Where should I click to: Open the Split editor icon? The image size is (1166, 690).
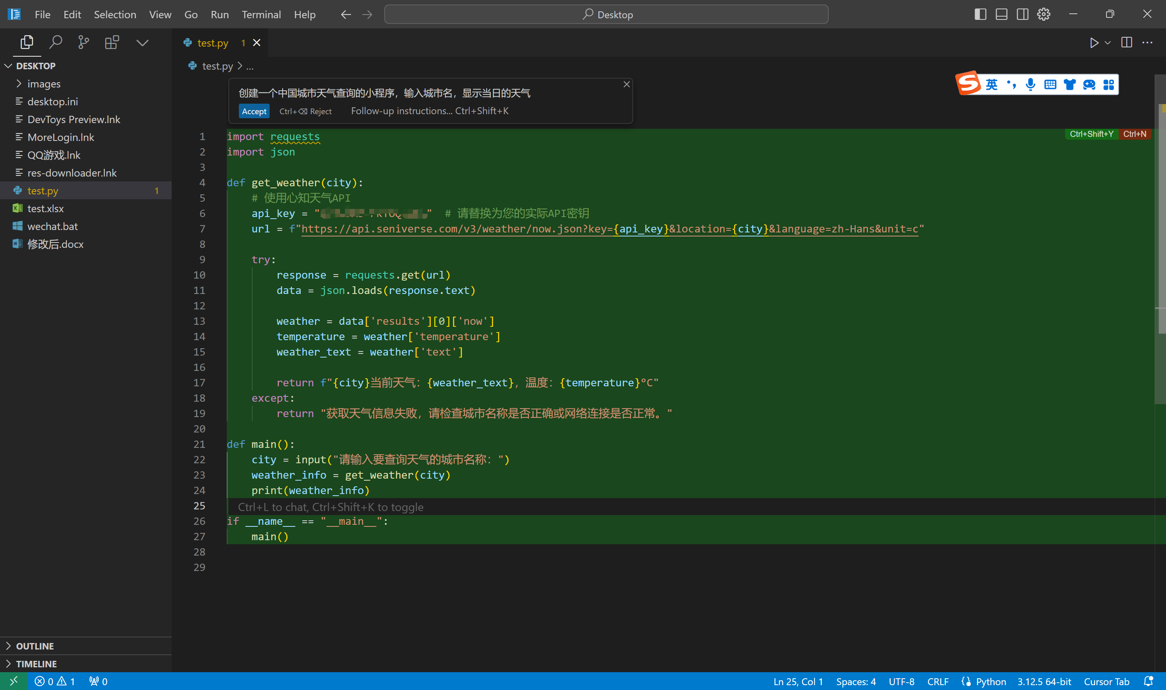click(1127, 43)
